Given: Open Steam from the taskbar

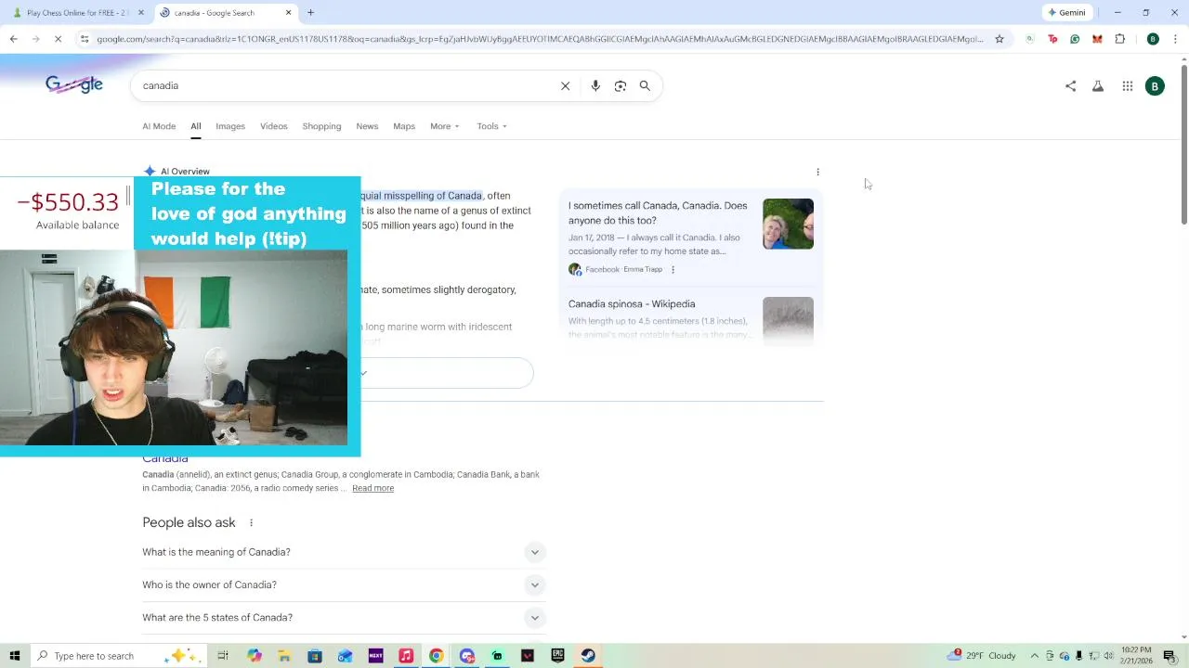Looking at the screenshot, I should coord(588,656).
